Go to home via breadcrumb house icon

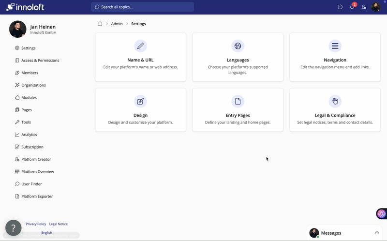click(x=100, y=24)
